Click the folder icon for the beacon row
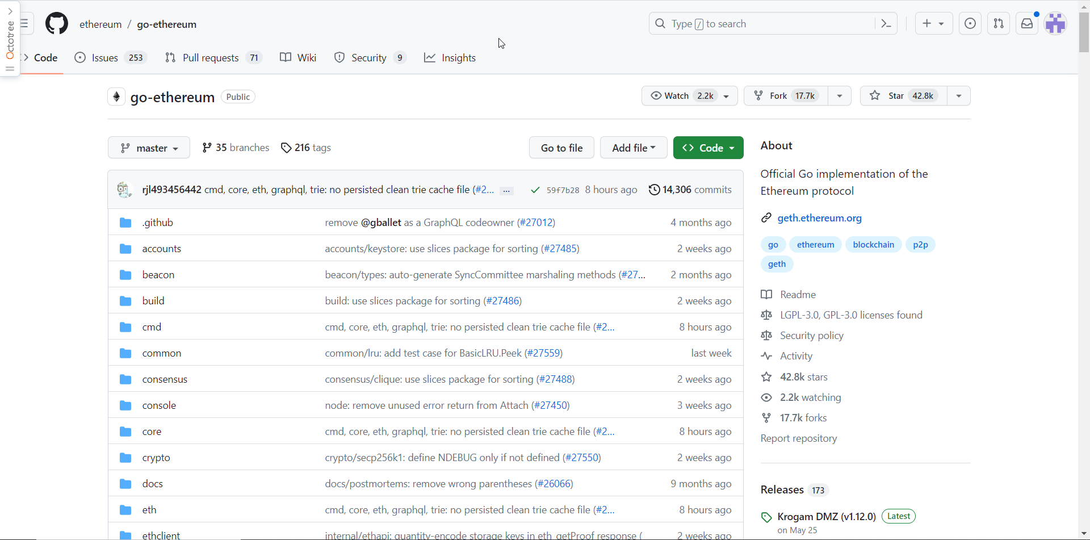Image resolution: width=1090 pixels, height=540 pixels. (125, 275)
